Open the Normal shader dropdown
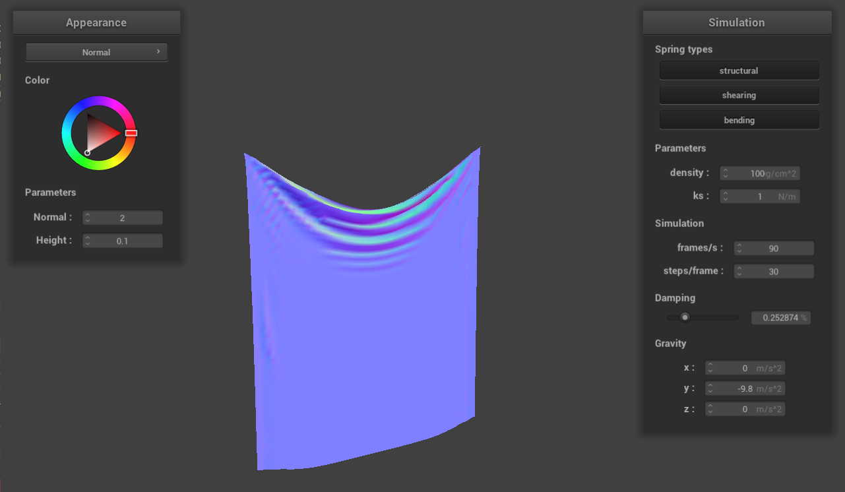The width and height of the screenshot is (845, 492). point(96,52)
